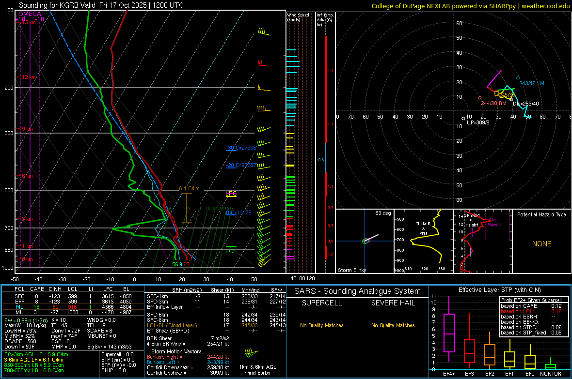The width and height of the screenshot is (572, 379).
Task: Select the MU parcel row
Action: tap(73, 312)
